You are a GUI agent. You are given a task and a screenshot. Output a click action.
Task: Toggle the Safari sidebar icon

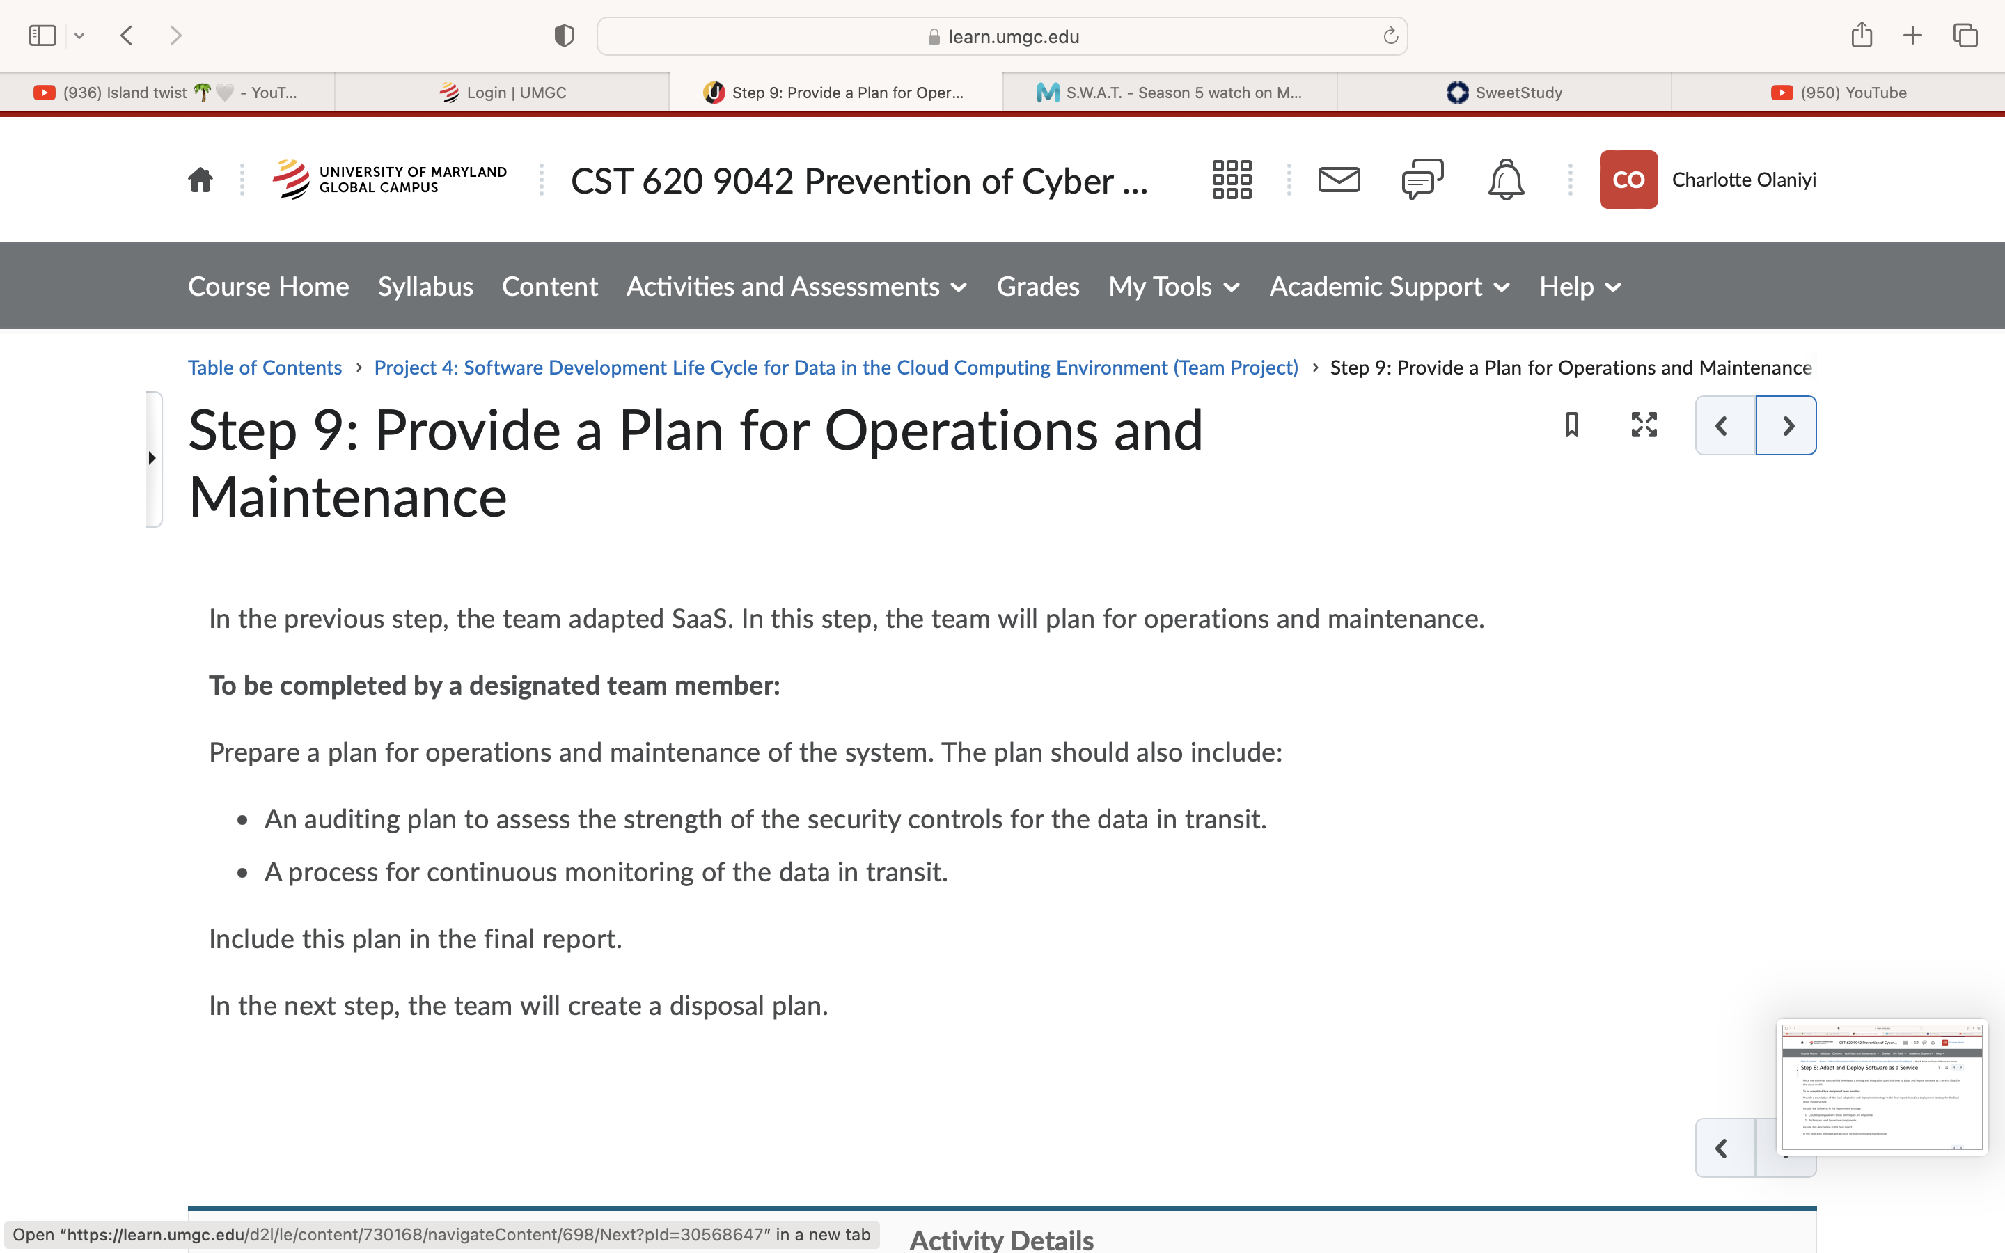click(42, 36)
